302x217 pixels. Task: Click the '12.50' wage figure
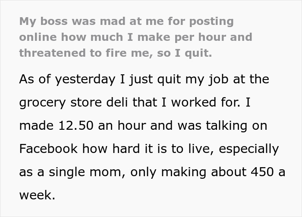[x=73, y=126]
